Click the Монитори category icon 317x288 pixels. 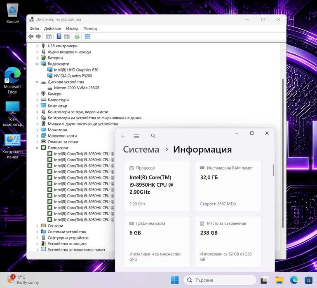[x=43, y=130]
